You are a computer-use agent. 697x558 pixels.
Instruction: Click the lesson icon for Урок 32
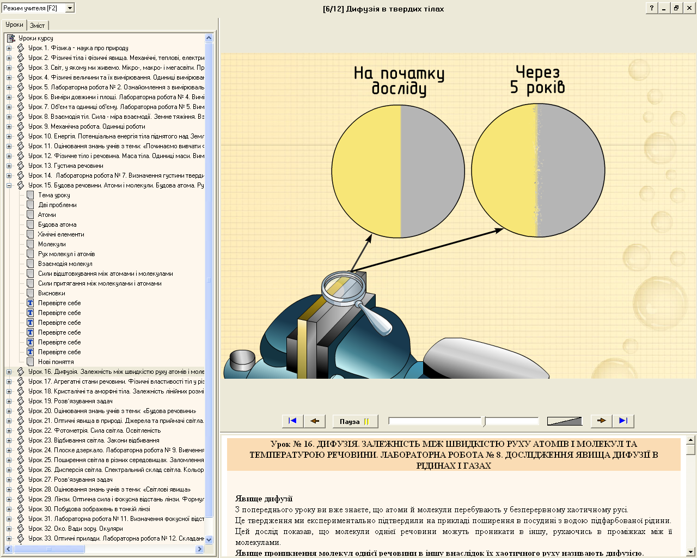(21, 529)
